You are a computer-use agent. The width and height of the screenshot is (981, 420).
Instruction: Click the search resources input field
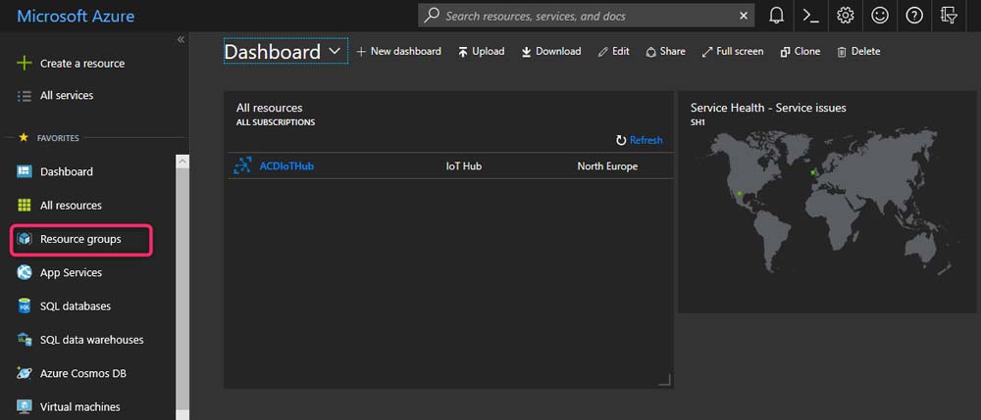(x=589, y=16)
